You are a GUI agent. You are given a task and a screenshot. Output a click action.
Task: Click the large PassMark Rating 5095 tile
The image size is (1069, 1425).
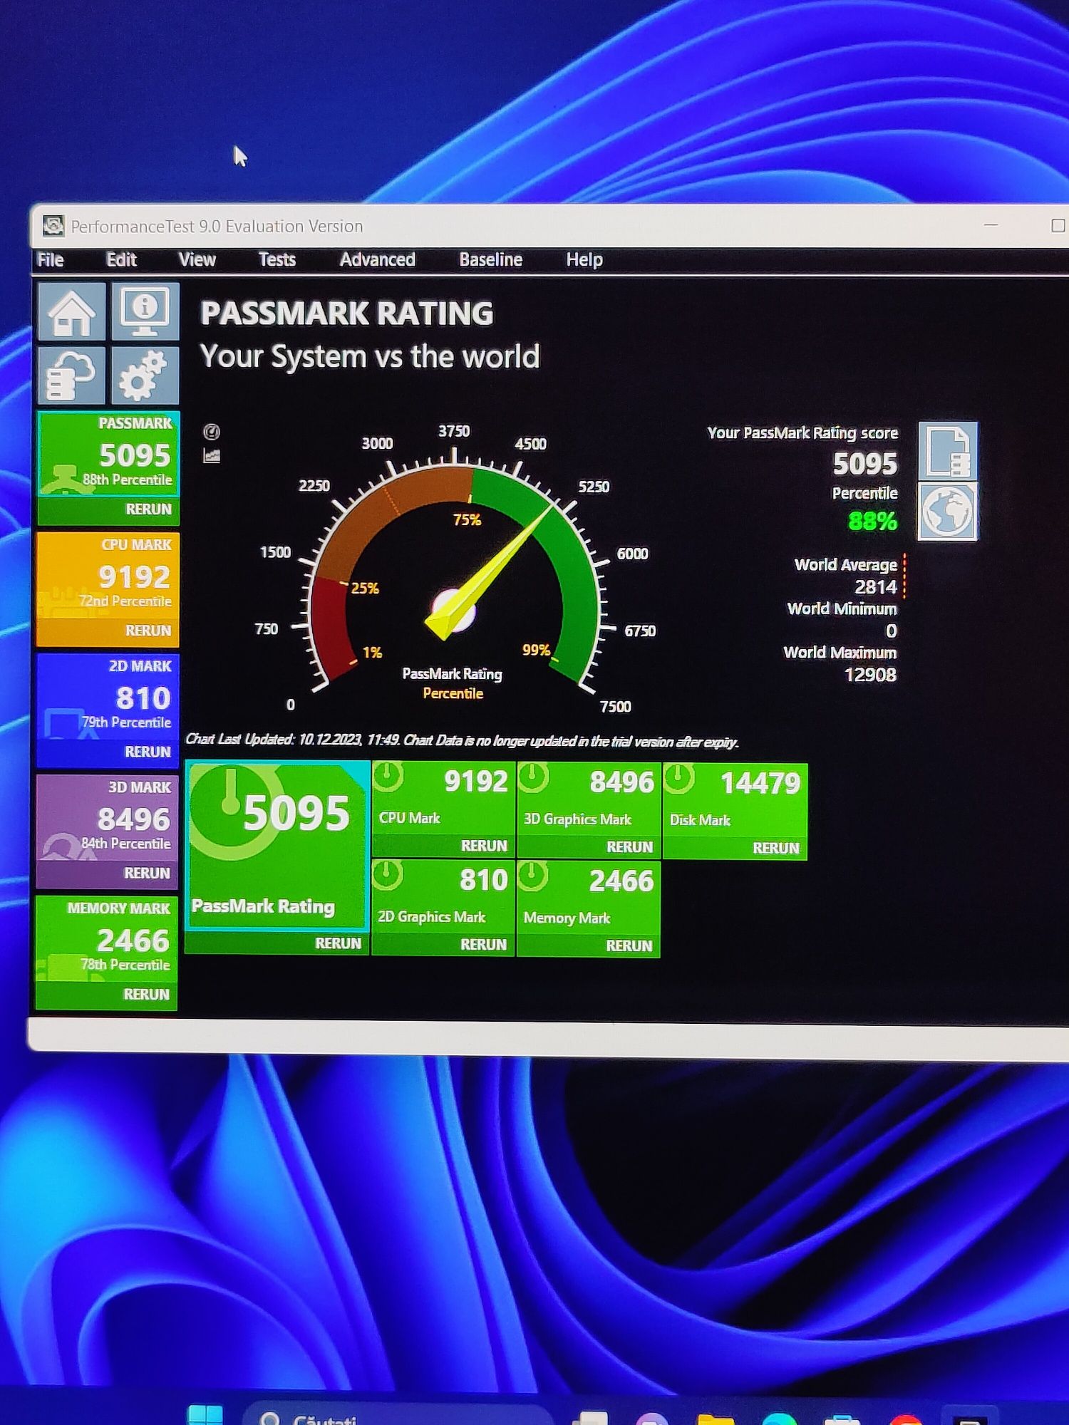(x=277, y=845)
